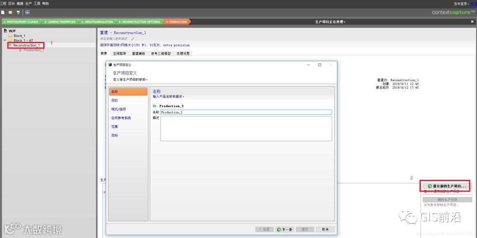The height and width of the screenshot is (238, 477).
Task: Click the ID Production_2 label text
Action: point(168,106)
